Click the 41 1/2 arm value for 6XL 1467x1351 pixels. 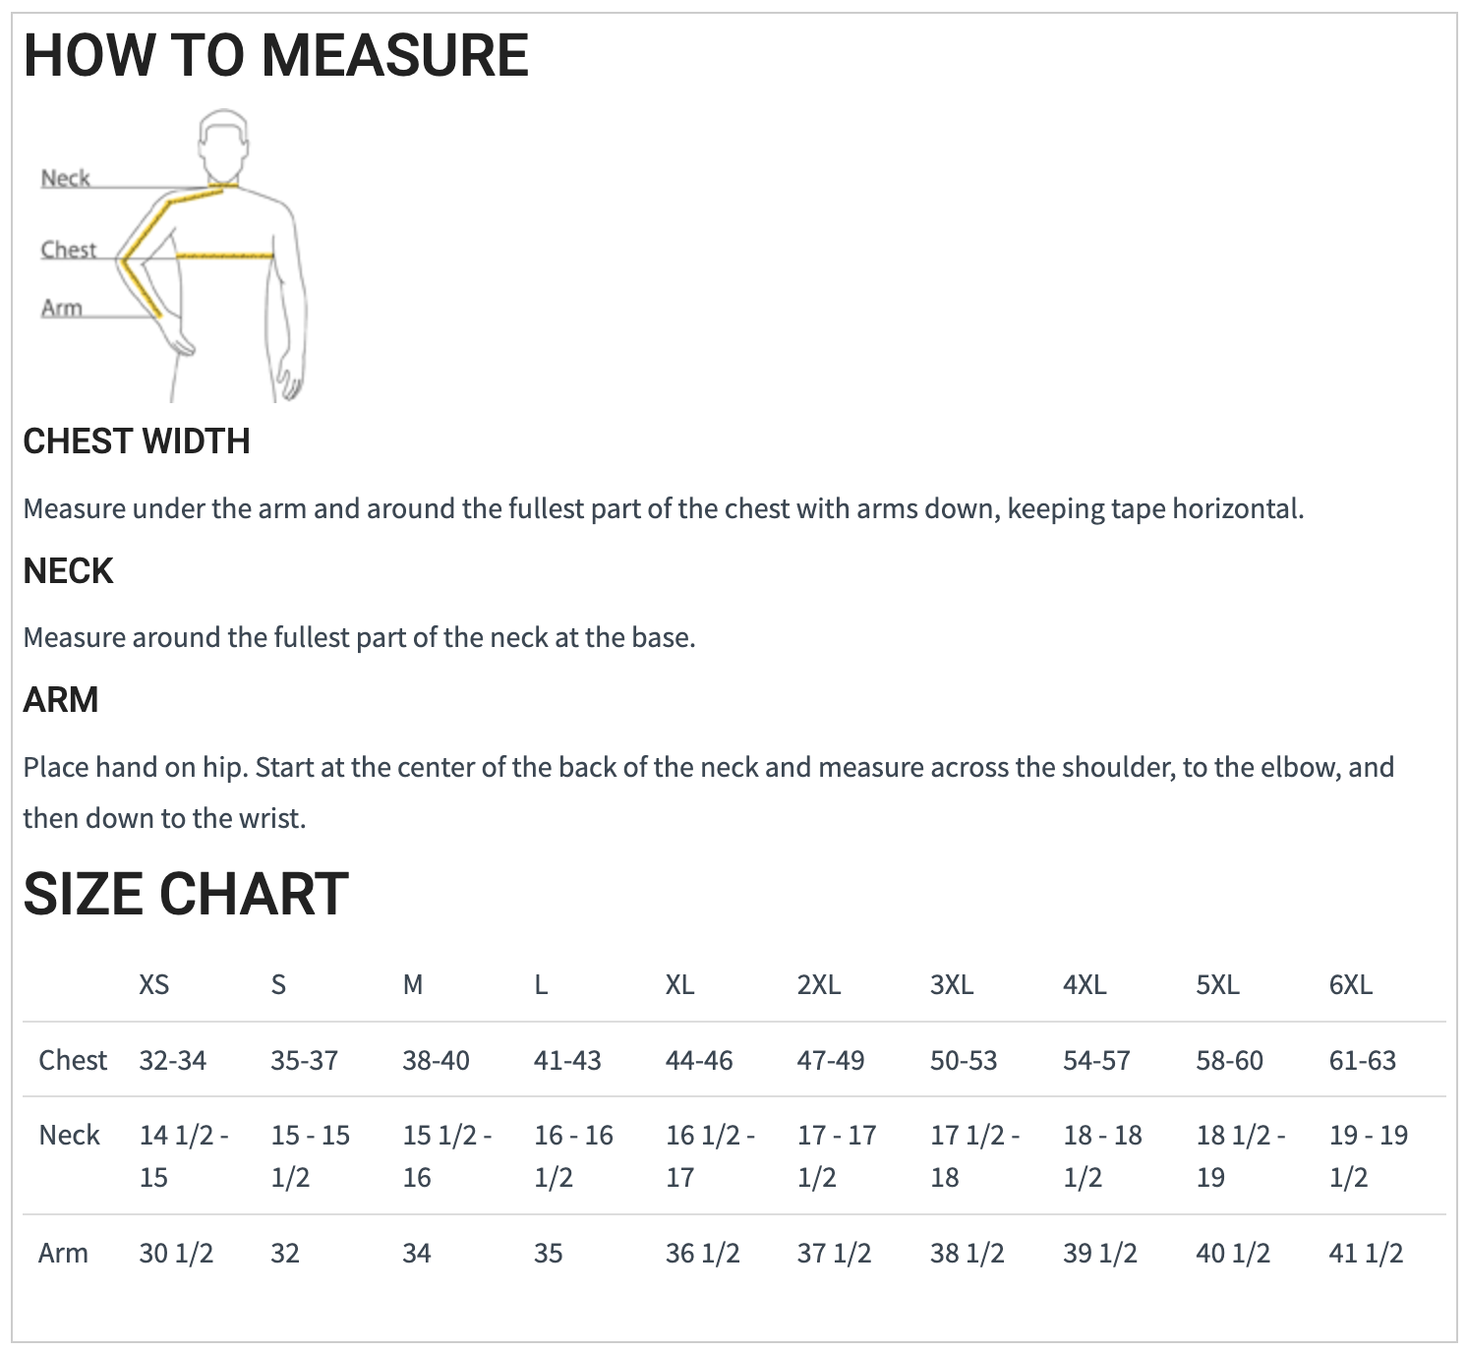[x=1366, y=1253]
